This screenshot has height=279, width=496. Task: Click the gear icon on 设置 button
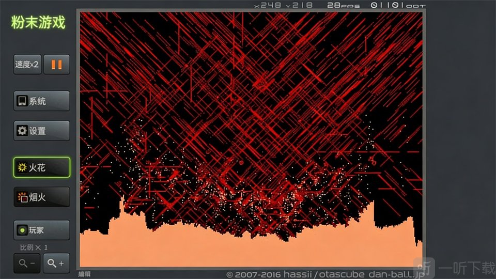pyautogui.click(x=22, y=131)
